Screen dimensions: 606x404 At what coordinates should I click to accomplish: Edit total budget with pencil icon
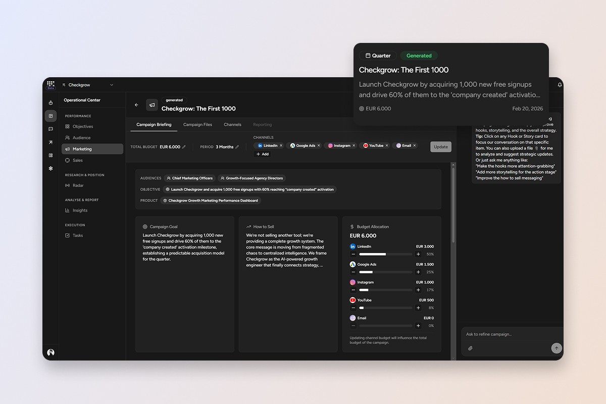(x=184, y=147)
